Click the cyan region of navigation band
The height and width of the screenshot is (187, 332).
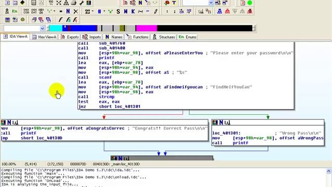pos(56,28)
